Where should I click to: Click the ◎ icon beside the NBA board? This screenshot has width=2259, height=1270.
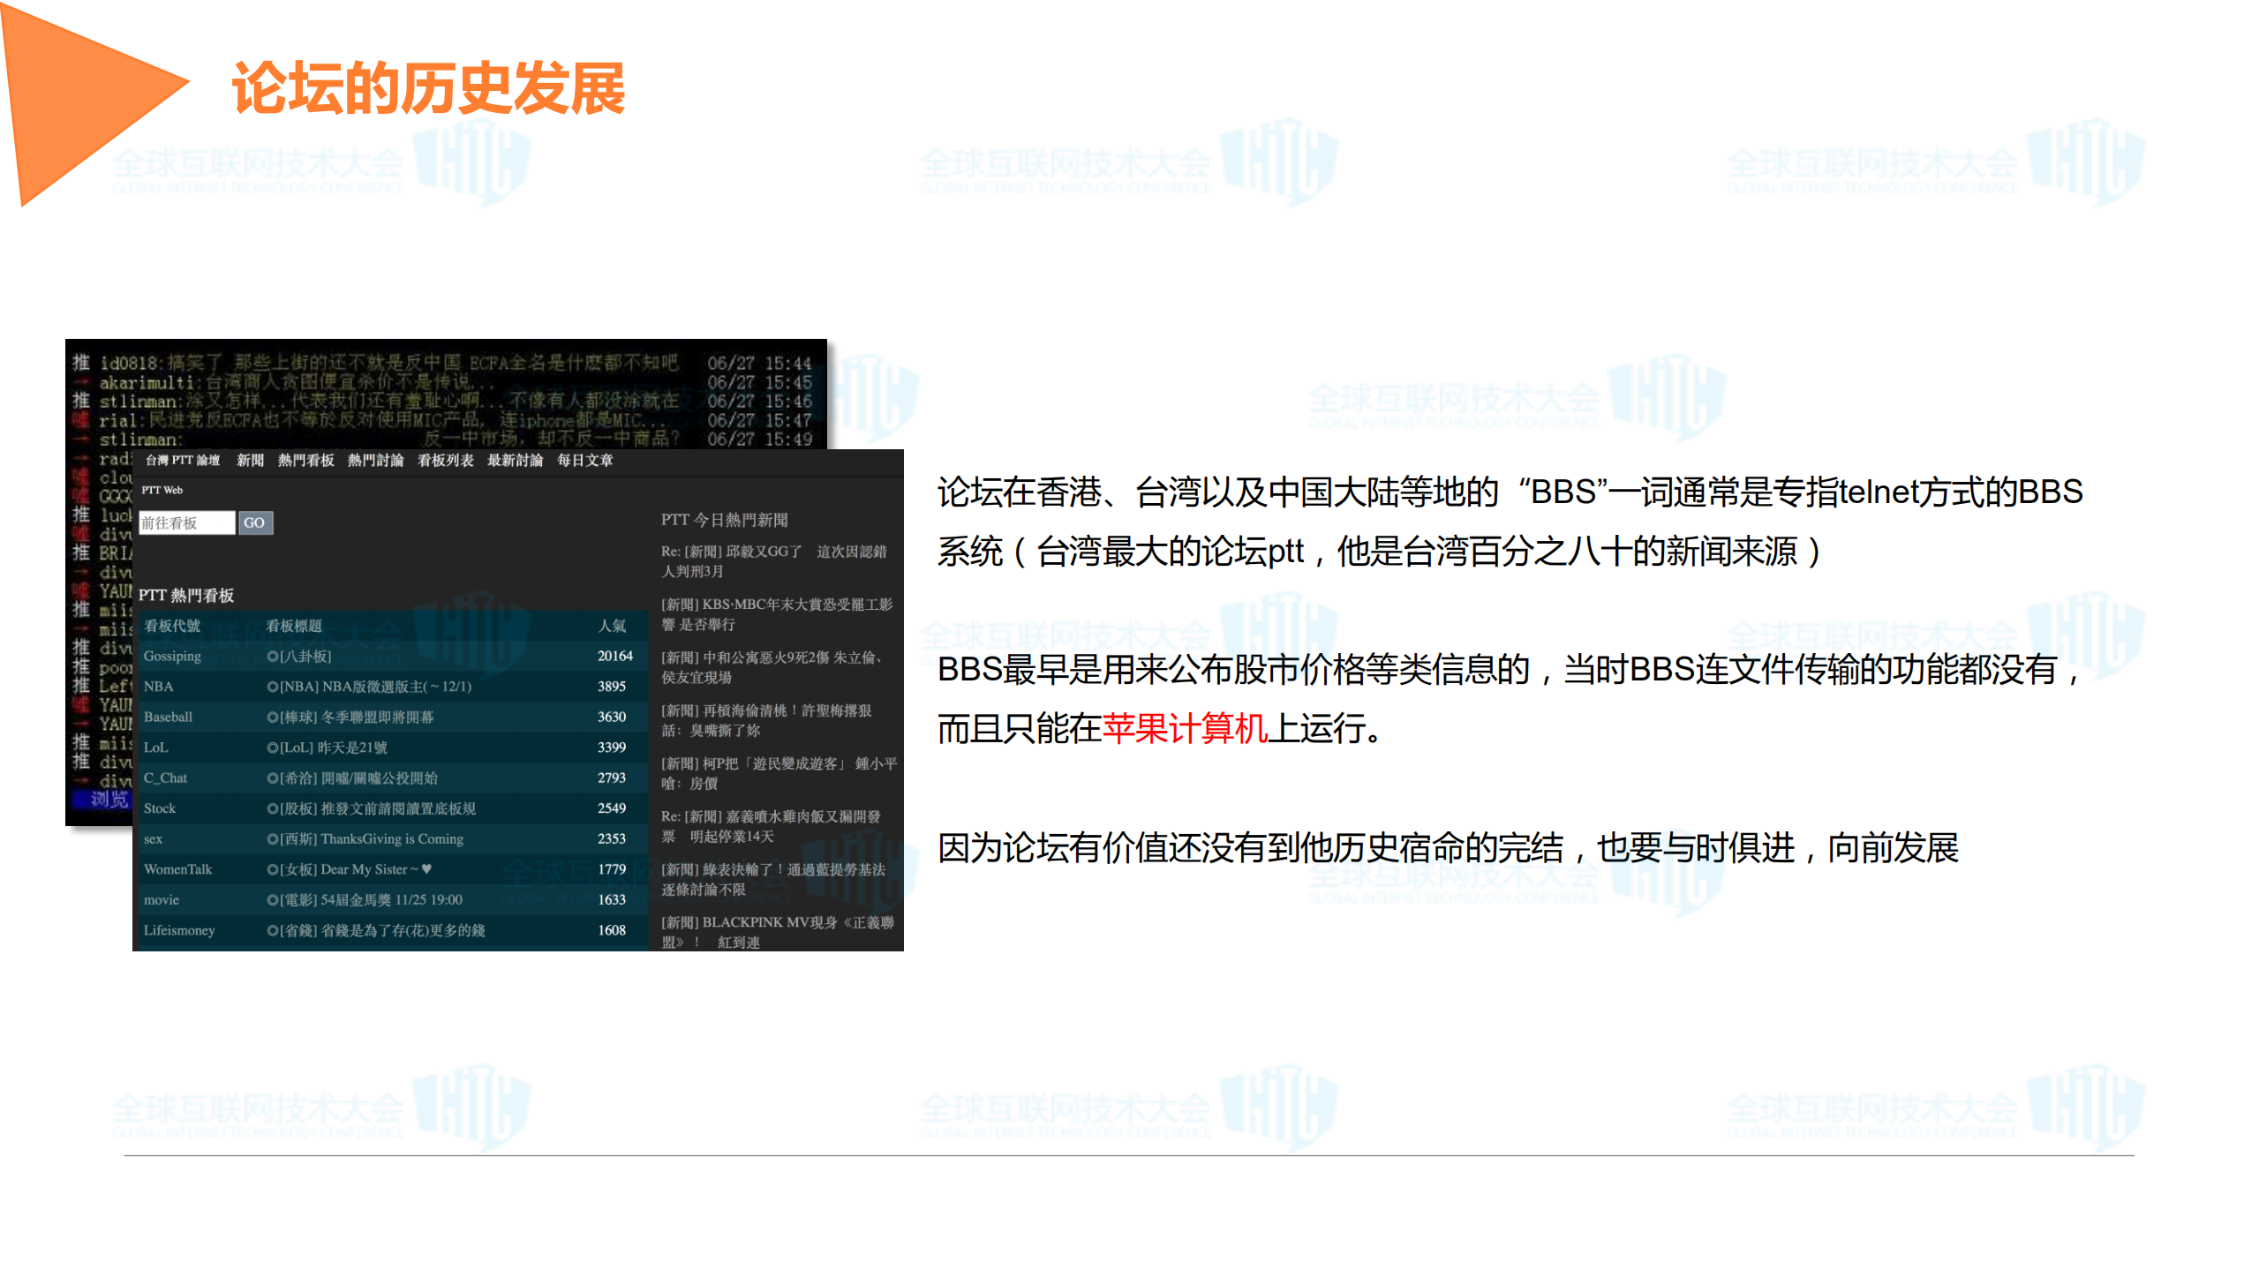(272, 688)
